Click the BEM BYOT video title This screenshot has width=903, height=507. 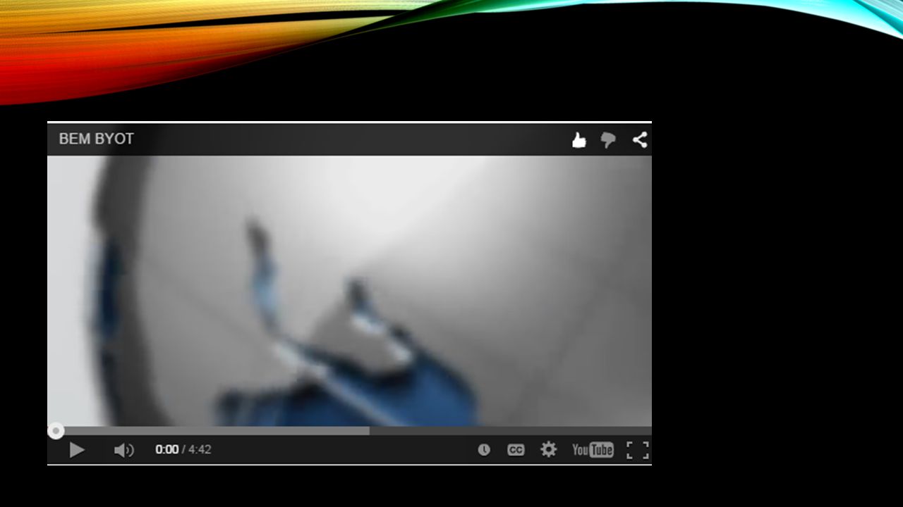point(96,139)
